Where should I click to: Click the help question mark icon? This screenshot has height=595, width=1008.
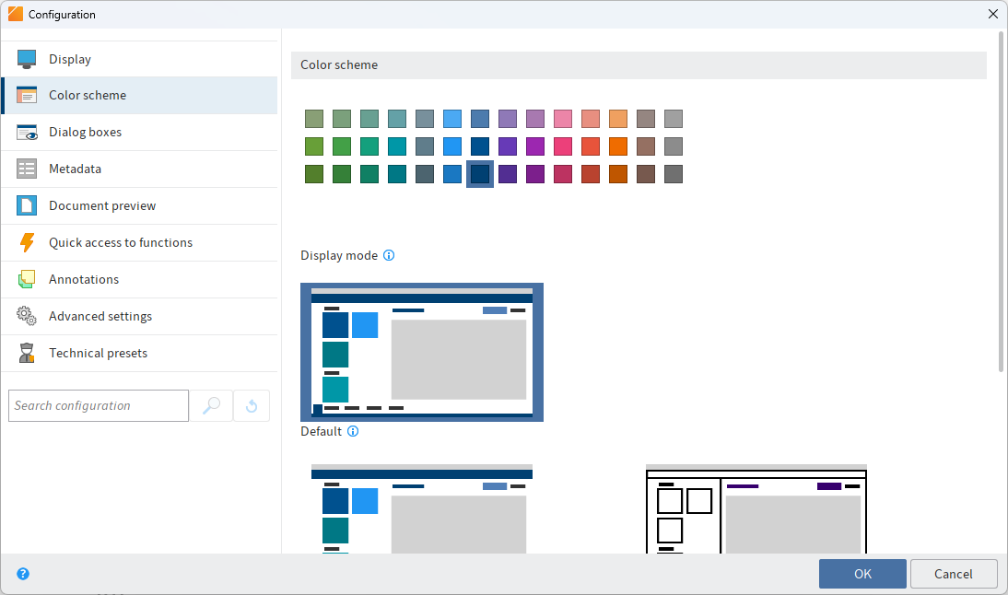22,574
